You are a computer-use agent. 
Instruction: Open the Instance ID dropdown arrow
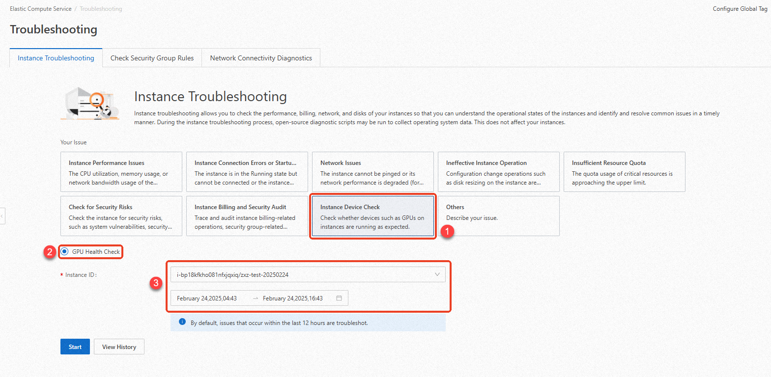click(x=437, y=274)
